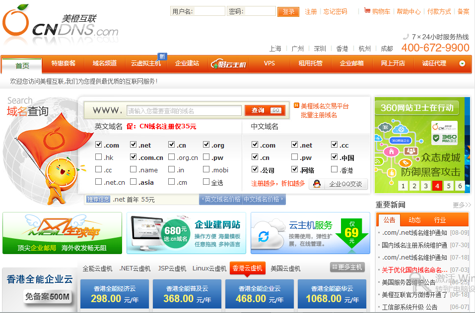Check the 全选 select-all box
Screen dimensions: 475x313
coord(206,182)
